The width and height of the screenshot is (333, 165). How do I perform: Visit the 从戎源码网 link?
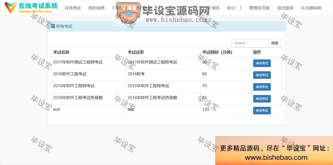(311, 8)
